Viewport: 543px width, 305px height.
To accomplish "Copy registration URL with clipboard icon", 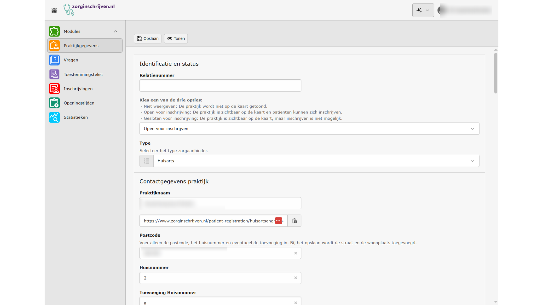I will coord(294,221).
